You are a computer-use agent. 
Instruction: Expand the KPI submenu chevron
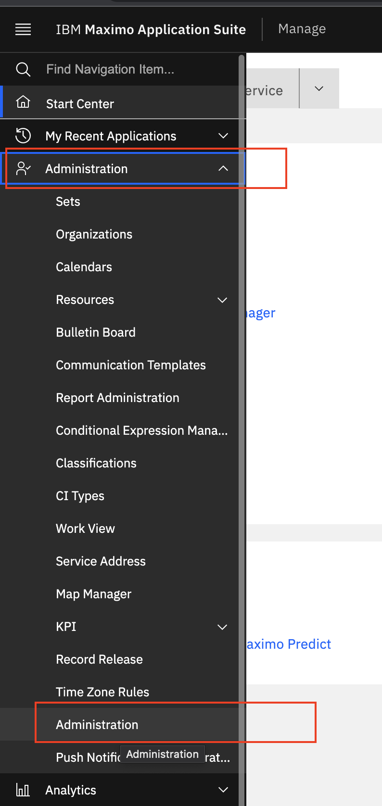[x=222, y=627]
